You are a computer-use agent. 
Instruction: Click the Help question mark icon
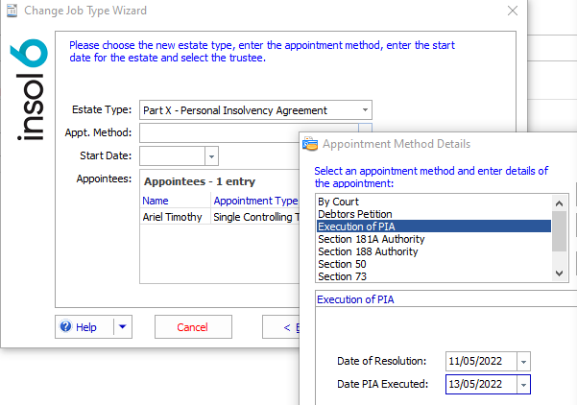pyautogui.click(x=66, y=327)
